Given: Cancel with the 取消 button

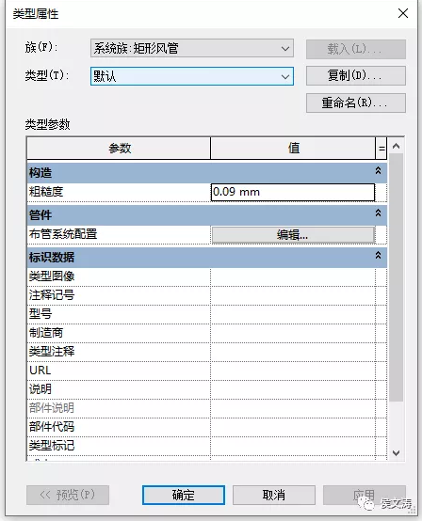Looking at the screenshot, I should [274, 495].
